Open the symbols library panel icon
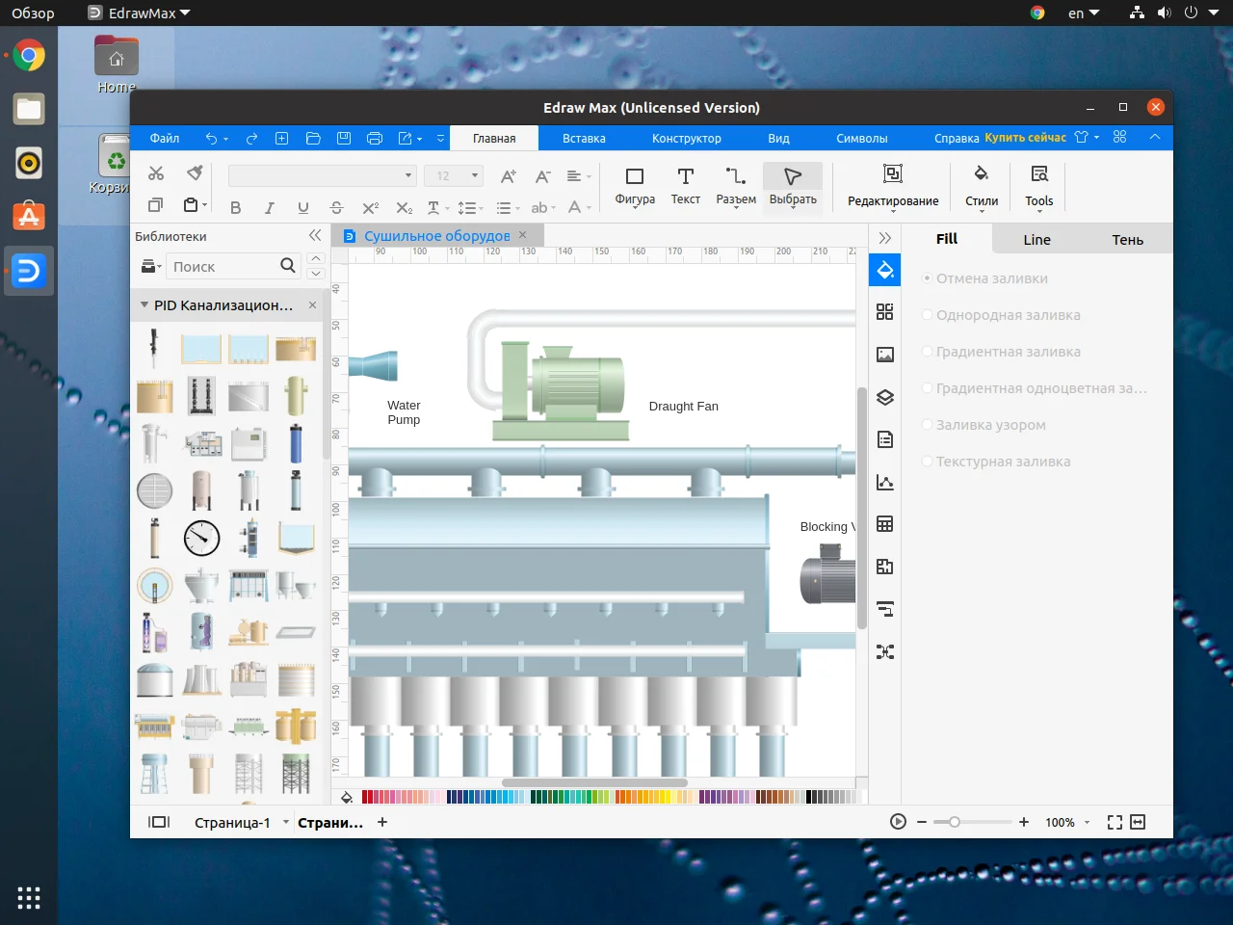This screenshot has height=925, width=1233. (884, 311)
